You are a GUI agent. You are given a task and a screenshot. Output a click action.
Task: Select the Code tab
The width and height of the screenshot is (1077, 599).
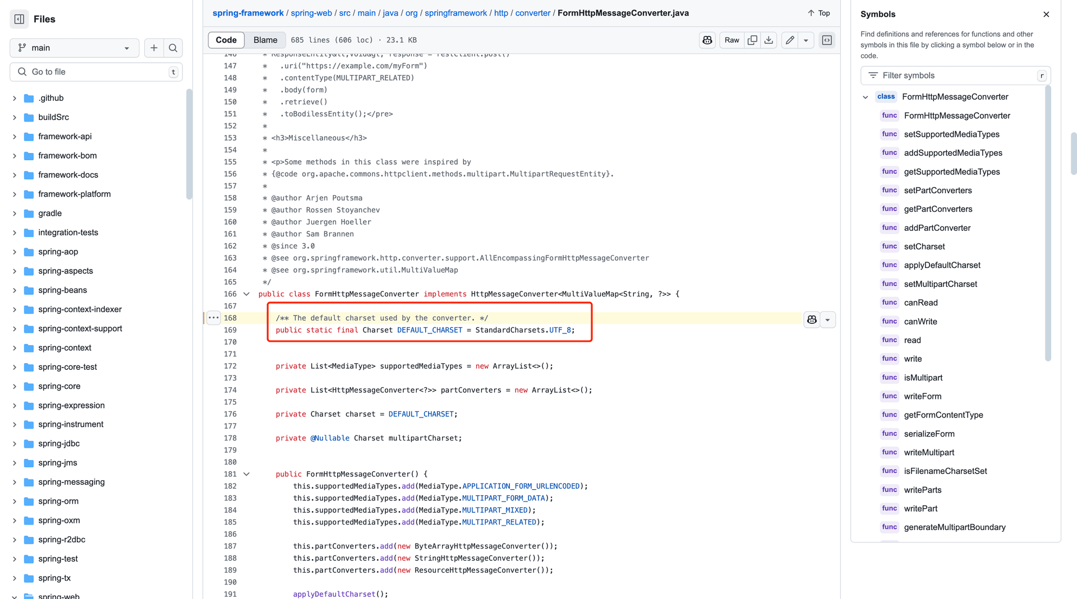[226, 40]
